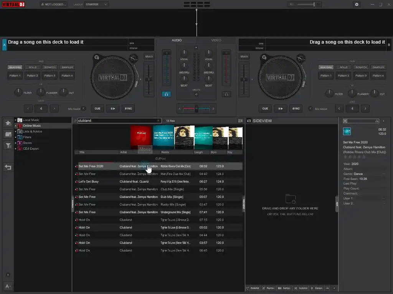393x294 pixels.
Task: Click deck A loop forward arrow
Action: [54, 108]
